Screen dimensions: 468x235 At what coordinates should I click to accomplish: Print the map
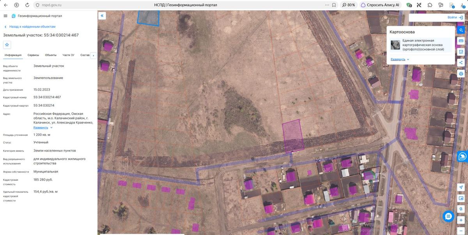click(461, 73)
